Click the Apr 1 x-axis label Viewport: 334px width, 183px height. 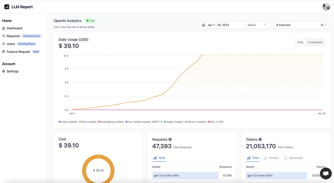[72, 113]
